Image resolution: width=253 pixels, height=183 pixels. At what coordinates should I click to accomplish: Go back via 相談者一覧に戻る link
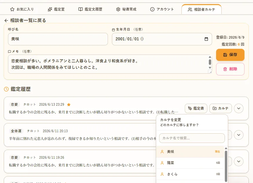pyautogui.click(x=25, y=21)
